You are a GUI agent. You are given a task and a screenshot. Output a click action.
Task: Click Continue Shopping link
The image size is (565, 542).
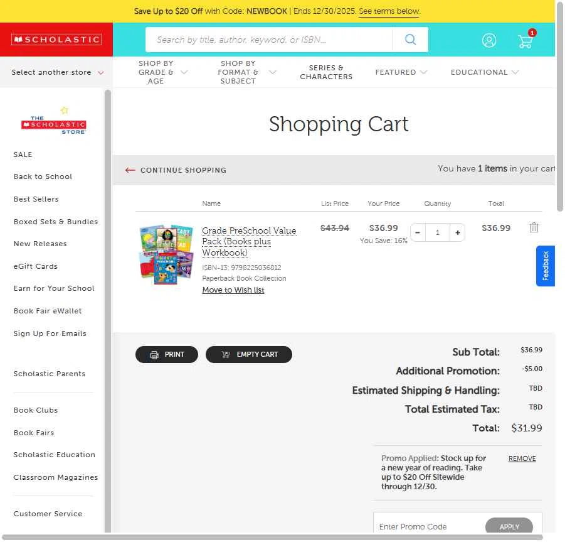tap(176, 170)
